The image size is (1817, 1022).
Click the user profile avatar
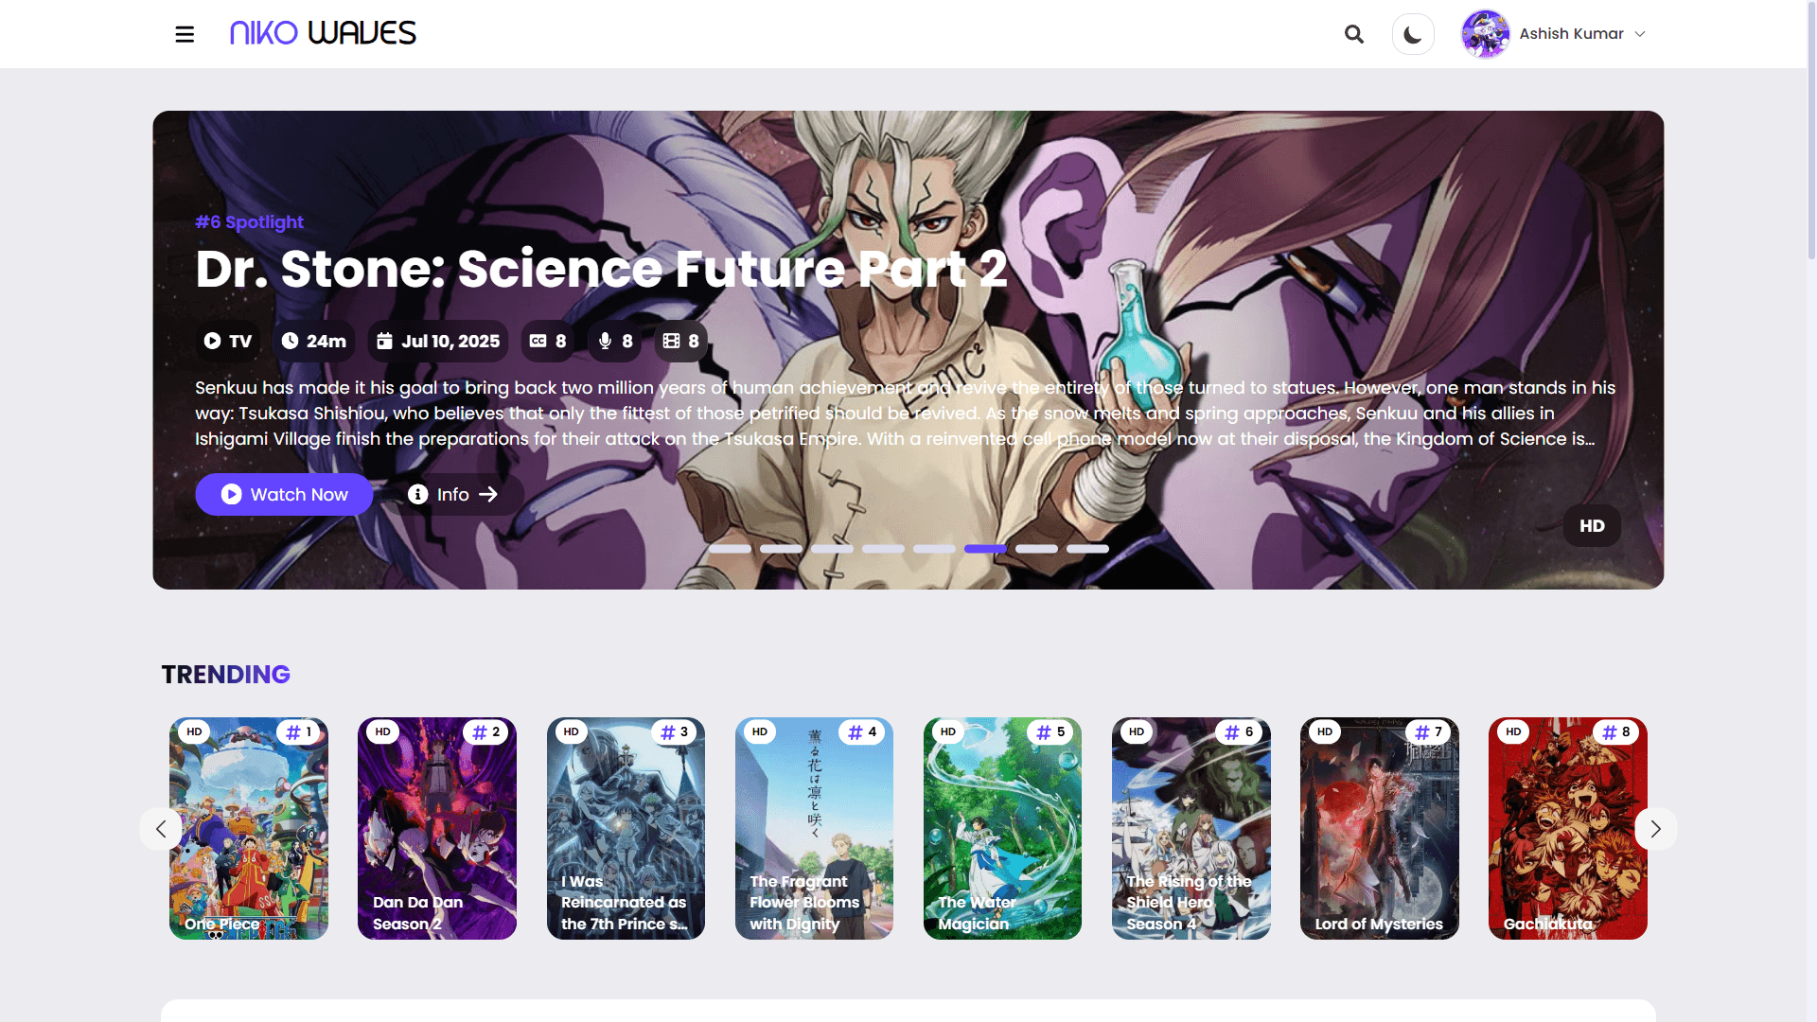pos(1486,34)
